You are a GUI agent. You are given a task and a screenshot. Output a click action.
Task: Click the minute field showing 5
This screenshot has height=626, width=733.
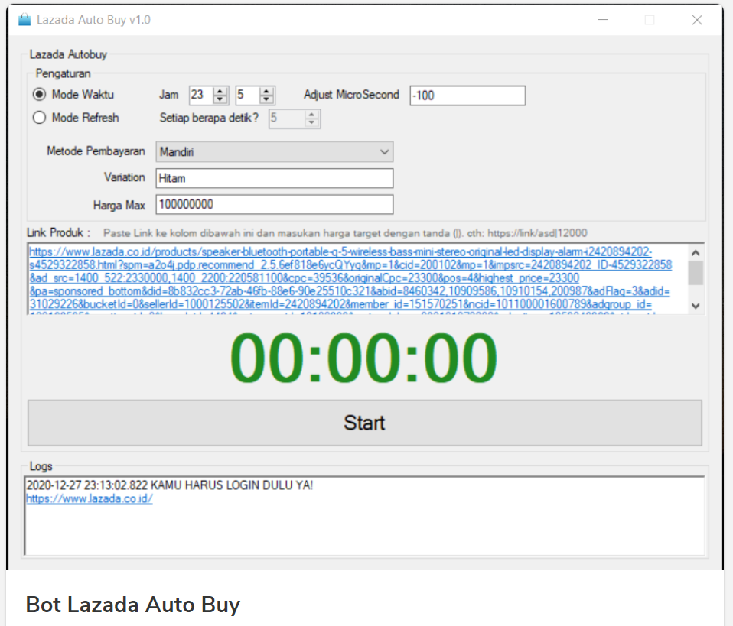(x=247, y=96)
